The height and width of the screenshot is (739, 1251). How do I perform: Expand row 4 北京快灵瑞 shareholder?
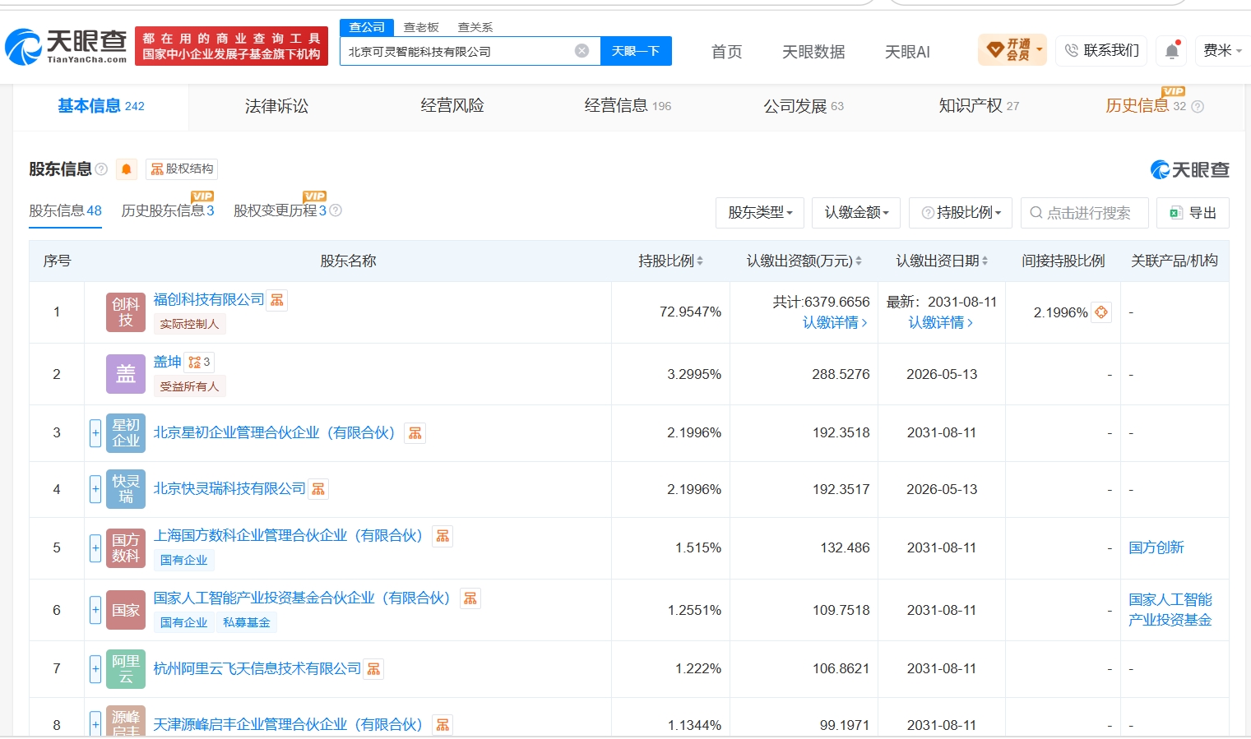pyautogui.click(x=95, y=489)
